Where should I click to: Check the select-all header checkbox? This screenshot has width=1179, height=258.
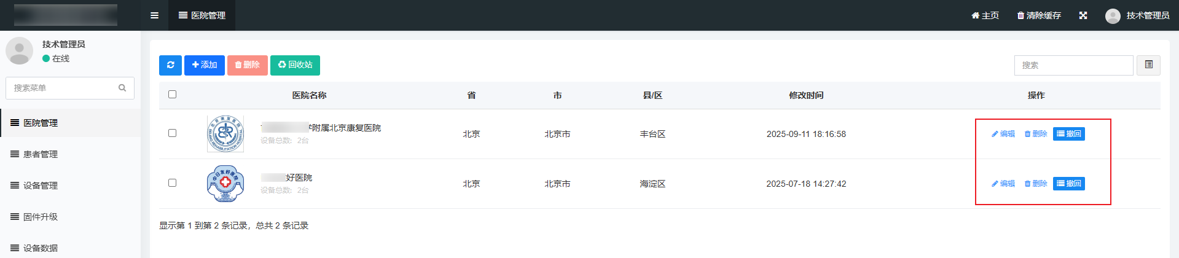click(172, 95)
